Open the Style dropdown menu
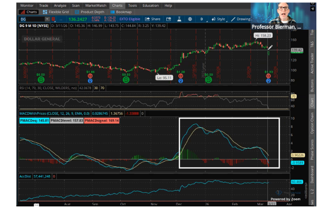 pyautogui.click(x=218, y=19)
